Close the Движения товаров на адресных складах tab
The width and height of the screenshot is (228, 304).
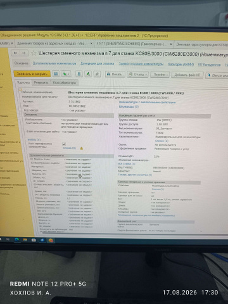(91, 44)
